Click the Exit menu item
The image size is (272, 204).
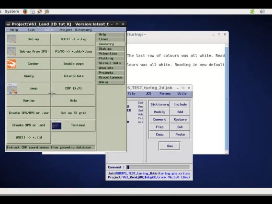31,30
